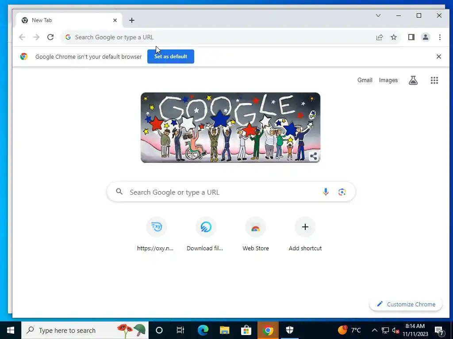This screenshot has width=453, height=339.
Task: Open the muted volume tray icon
Action: pos(395,330)
